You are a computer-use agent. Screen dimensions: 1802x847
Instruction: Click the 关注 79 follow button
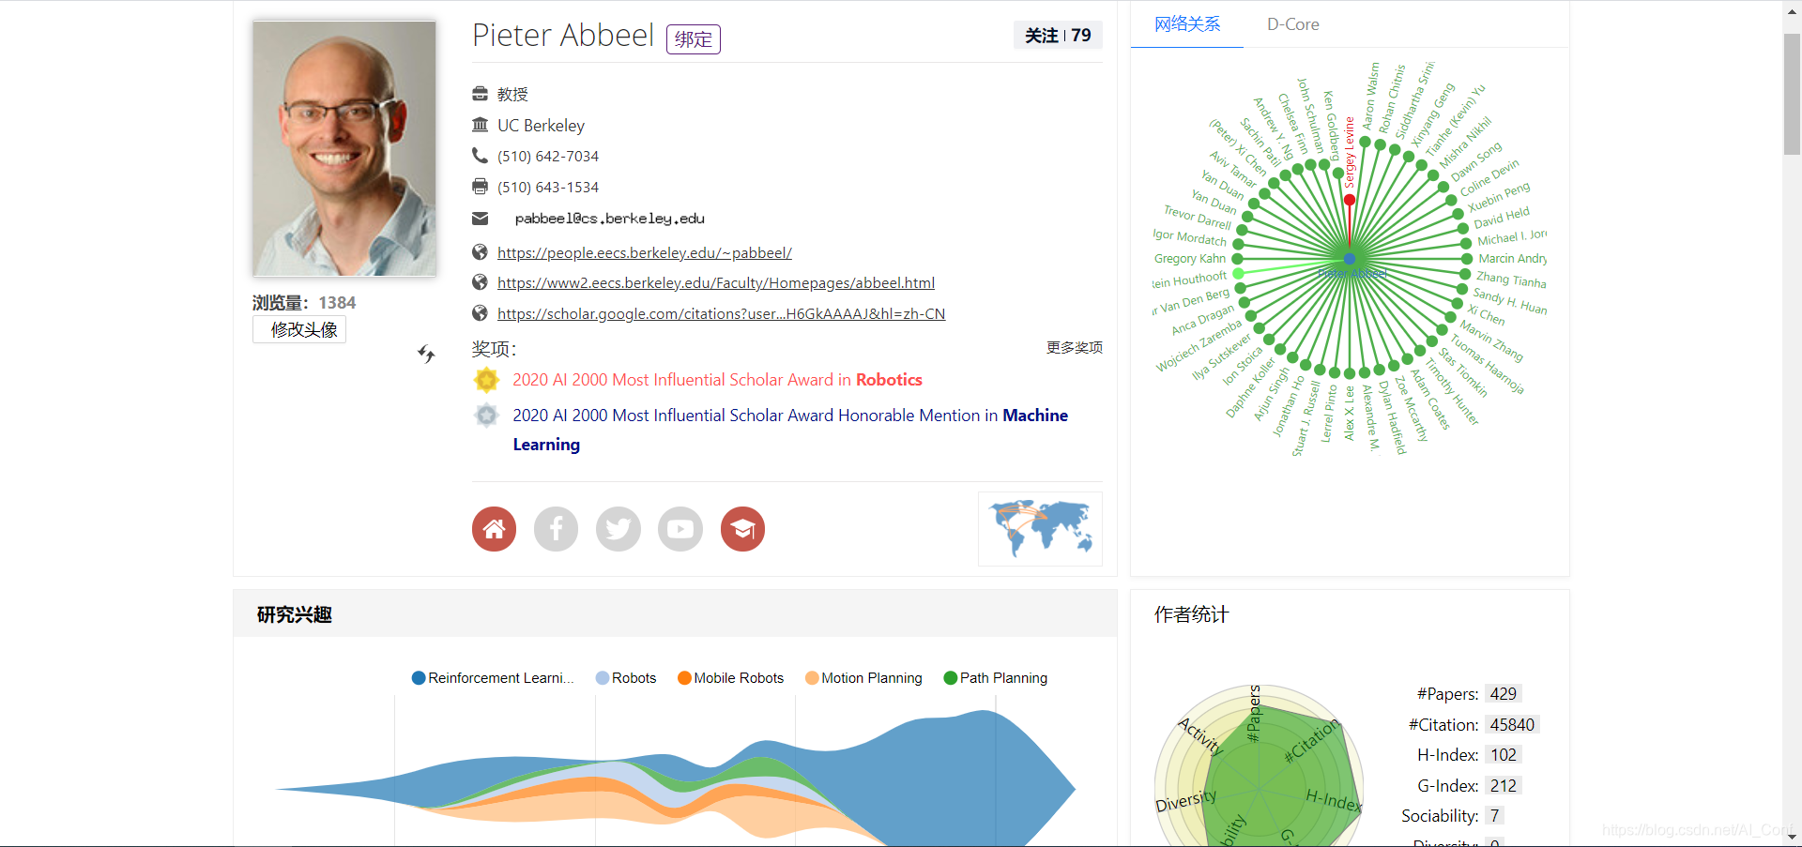pyautogui.click(x=1058, y=36)
